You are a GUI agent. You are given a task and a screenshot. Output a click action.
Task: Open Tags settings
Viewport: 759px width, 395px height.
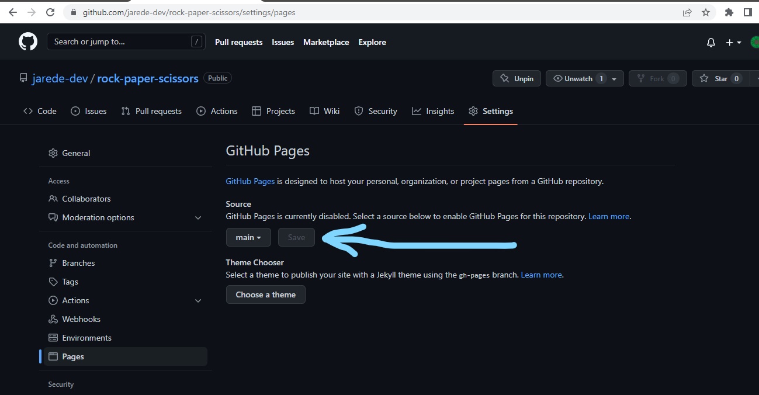[x=125, y=282]
